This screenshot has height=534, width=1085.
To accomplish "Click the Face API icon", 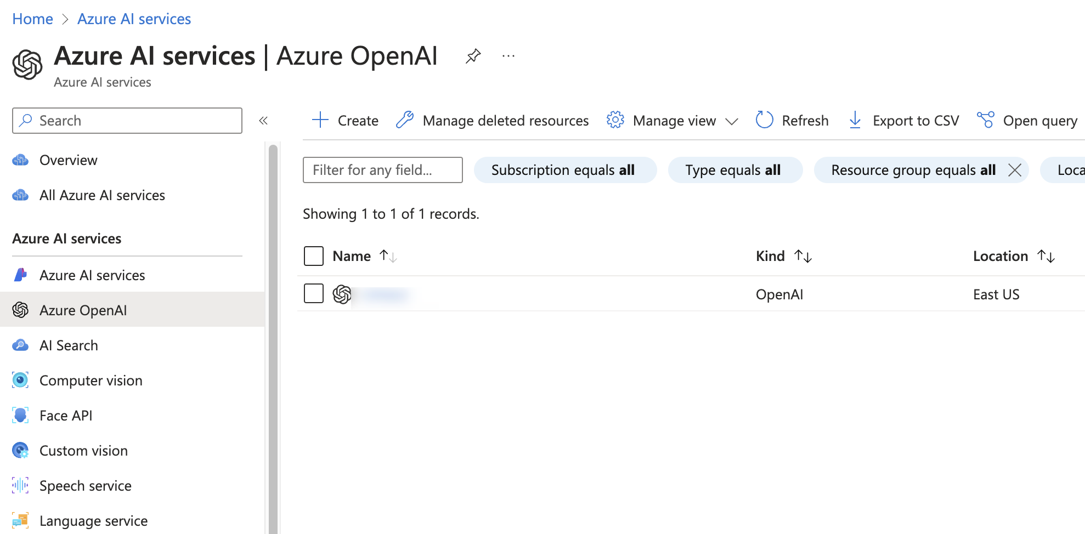I will pos(20,416).
